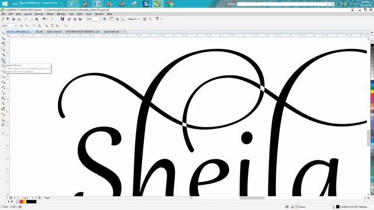Expand the document palette flyout arrow

(9, 202)
